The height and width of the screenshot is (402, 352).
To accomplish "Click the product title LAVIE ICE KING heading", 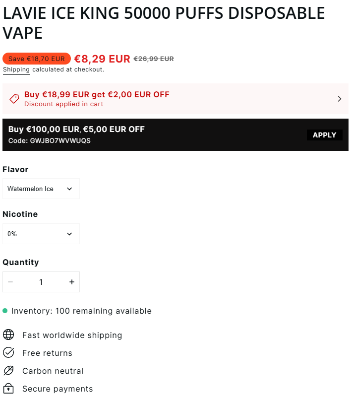I will point(164,23).
